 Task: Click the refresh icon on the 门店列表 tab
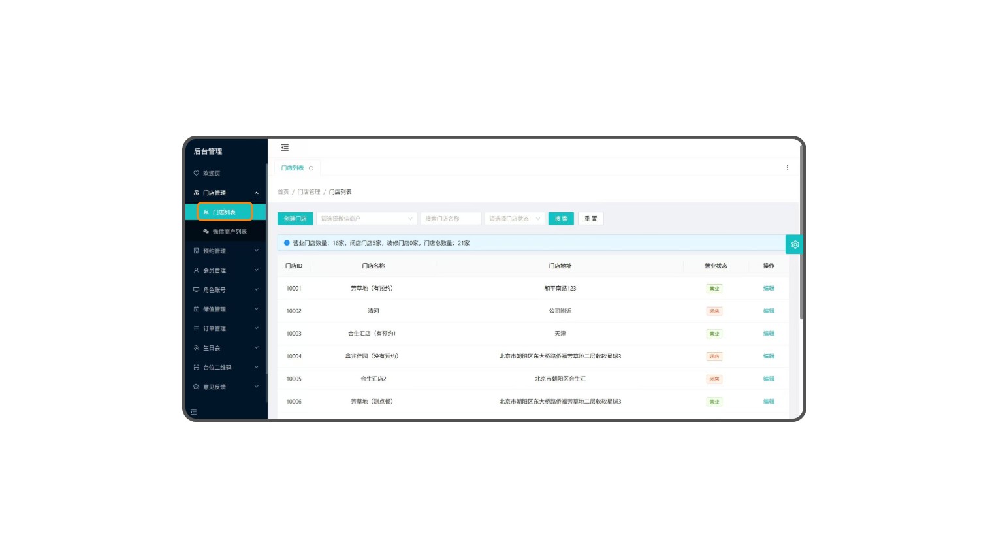pos(311,168)
